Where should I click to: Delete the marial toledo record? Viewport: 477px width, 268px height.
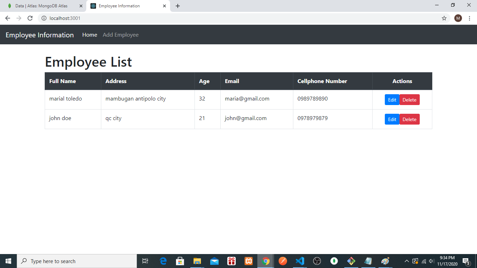click(409, 99)
